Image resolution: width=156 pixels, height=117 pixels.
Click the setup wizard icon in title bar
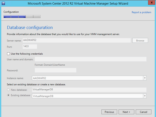(3, 3)
